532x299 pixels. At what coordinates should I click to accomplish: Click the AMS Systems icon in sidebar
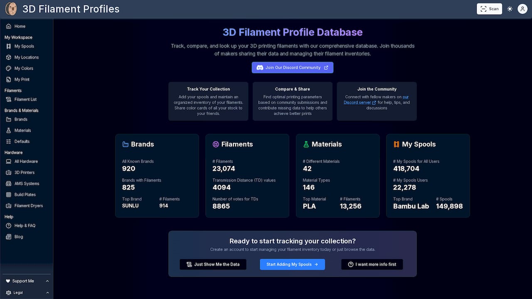(9, 184)
